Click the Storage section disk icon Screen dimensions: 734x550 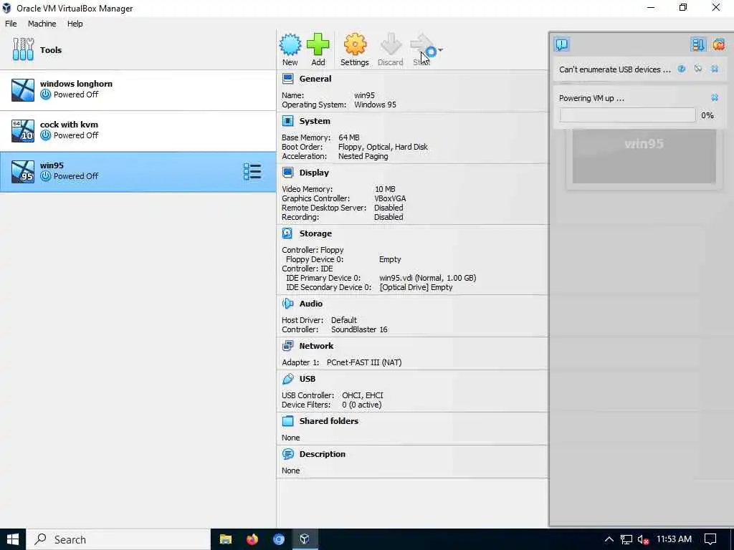point(288,233)
